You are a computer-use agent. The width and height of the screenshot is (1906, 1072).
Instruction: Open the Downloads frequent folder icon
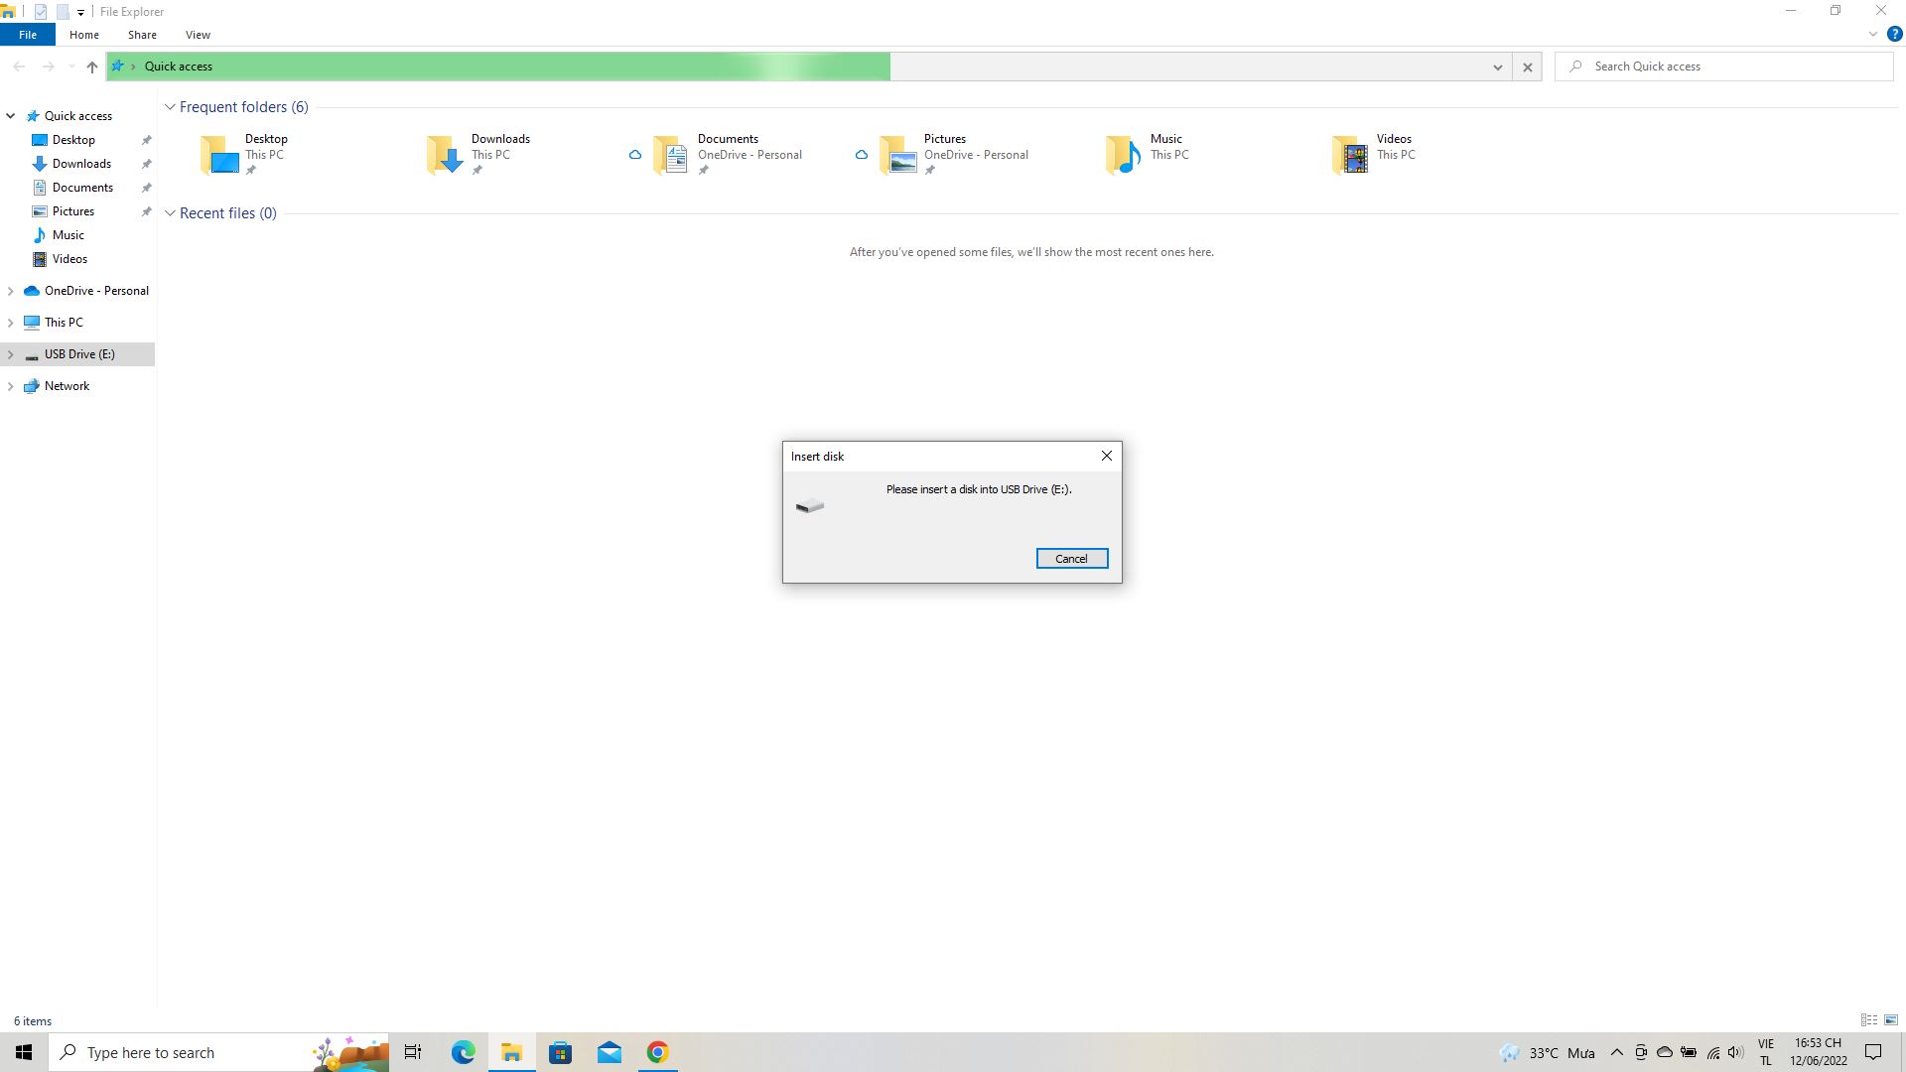445,155
